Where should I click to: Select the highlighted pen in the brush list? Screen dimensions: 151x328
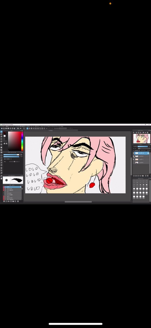click(x=13, y=187)
